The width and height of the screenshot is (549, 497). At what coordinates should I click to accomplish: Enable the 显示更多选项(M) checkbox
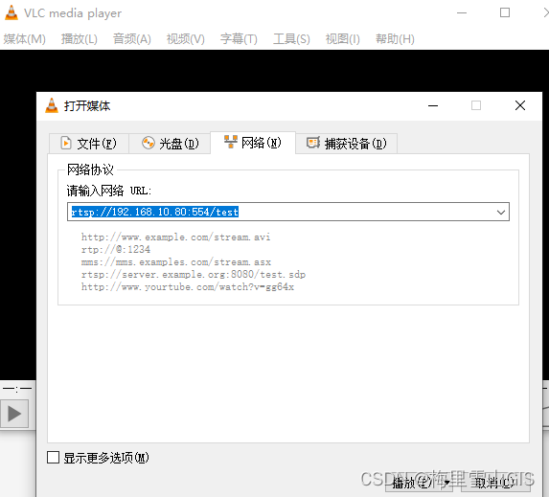point(54,457)
